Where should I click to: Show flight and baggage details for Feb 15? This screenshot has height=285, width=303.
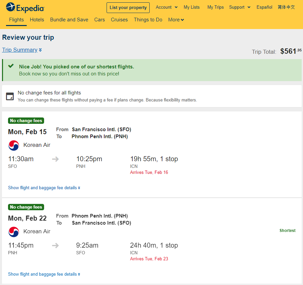(44, 188)
